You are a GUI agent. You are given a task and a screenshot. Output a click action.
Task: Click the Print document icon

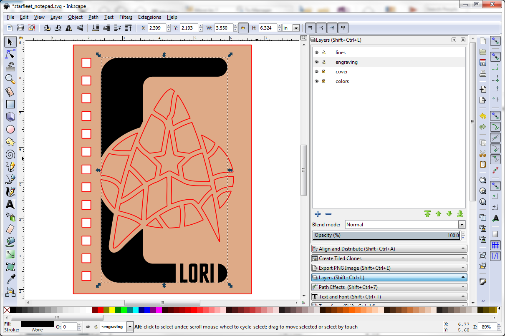483,74
